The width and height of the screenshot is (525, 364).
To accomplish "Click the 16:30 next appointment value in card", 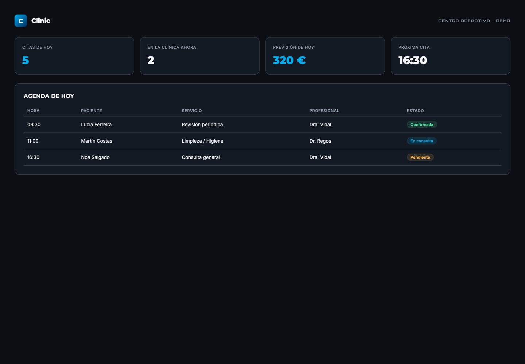I will tap(413, 60).
